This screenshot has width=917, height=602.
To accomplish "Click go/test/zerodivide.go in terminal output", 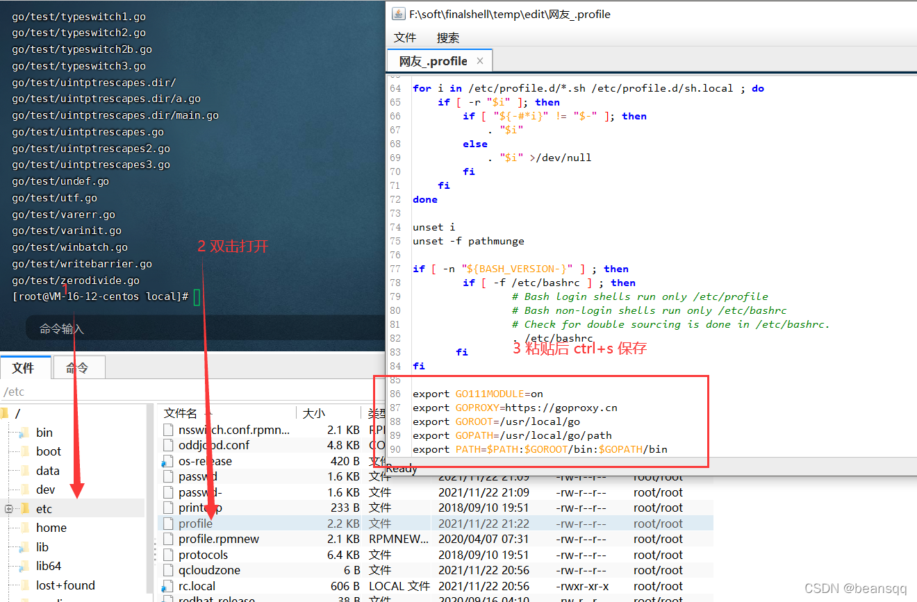I will (76, 281).
